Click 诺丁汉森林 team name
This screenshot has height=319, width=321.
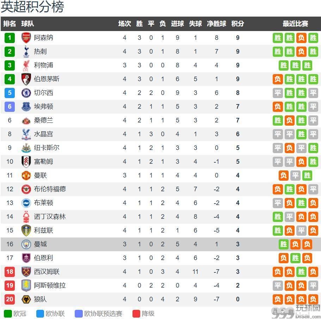pyautogui.click(x=50, y=217)
